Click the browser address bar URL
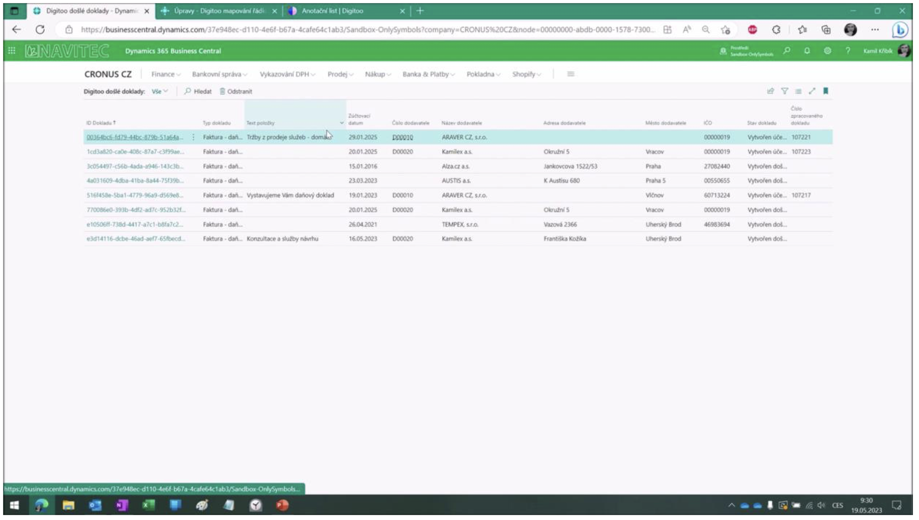919x520 pixels. point(367,29)
